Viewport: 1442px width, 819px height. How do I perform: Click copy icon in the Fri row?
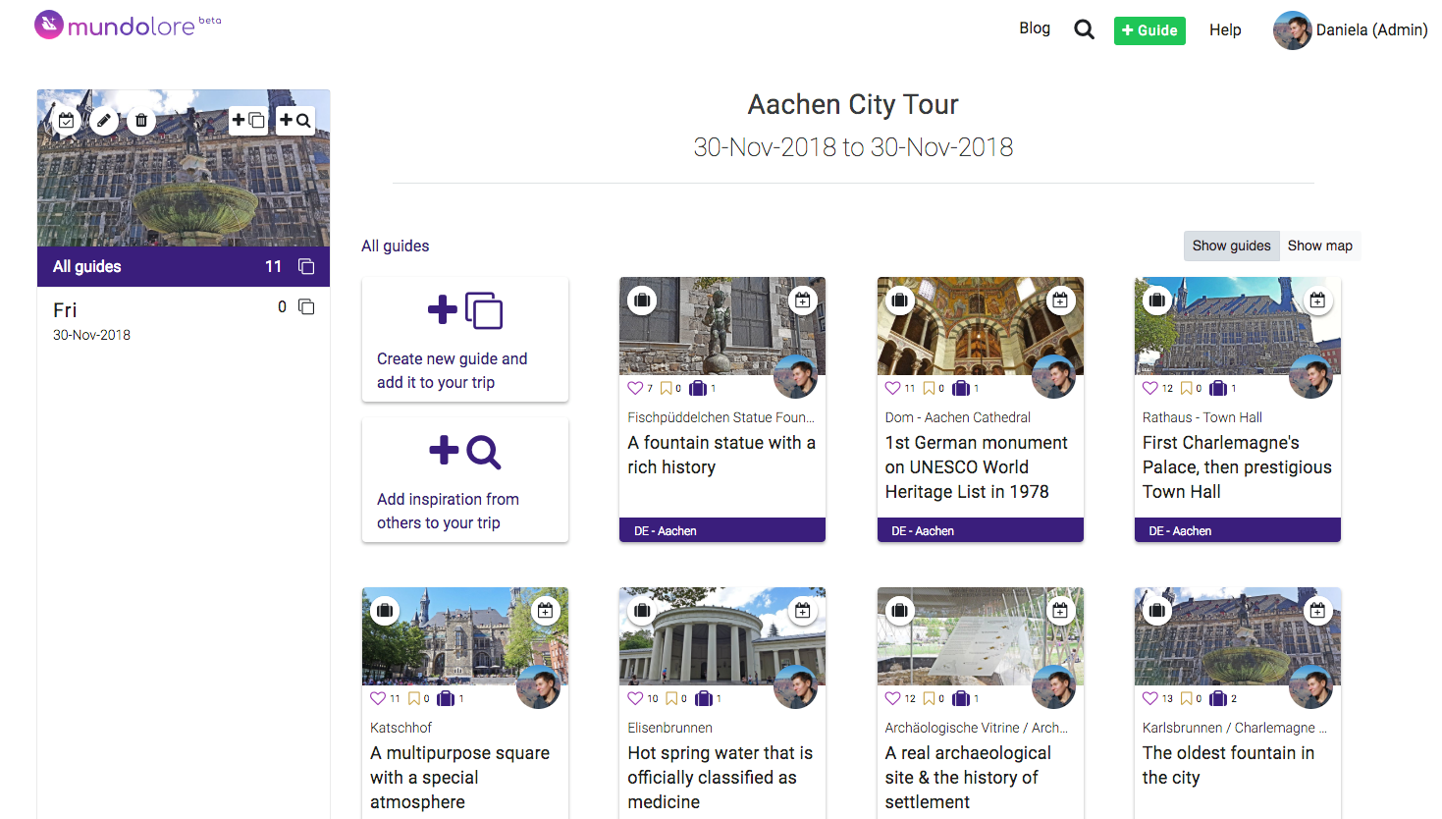click(x=306, y=306)
